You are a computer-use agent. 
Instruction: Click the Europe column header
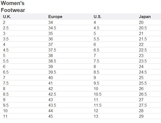(55, 17)
